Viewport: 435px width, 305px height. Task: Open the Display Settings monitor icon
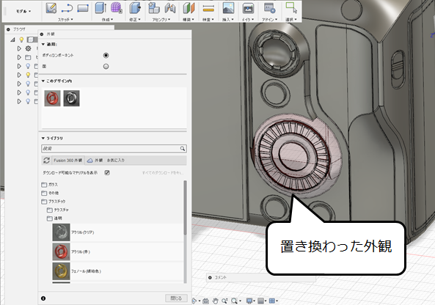click(249, 301)
